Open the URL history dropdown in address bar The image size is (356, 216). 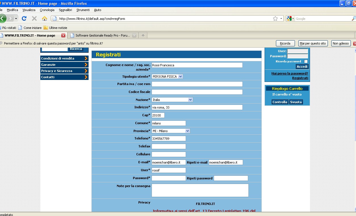(x=281, y=19)
